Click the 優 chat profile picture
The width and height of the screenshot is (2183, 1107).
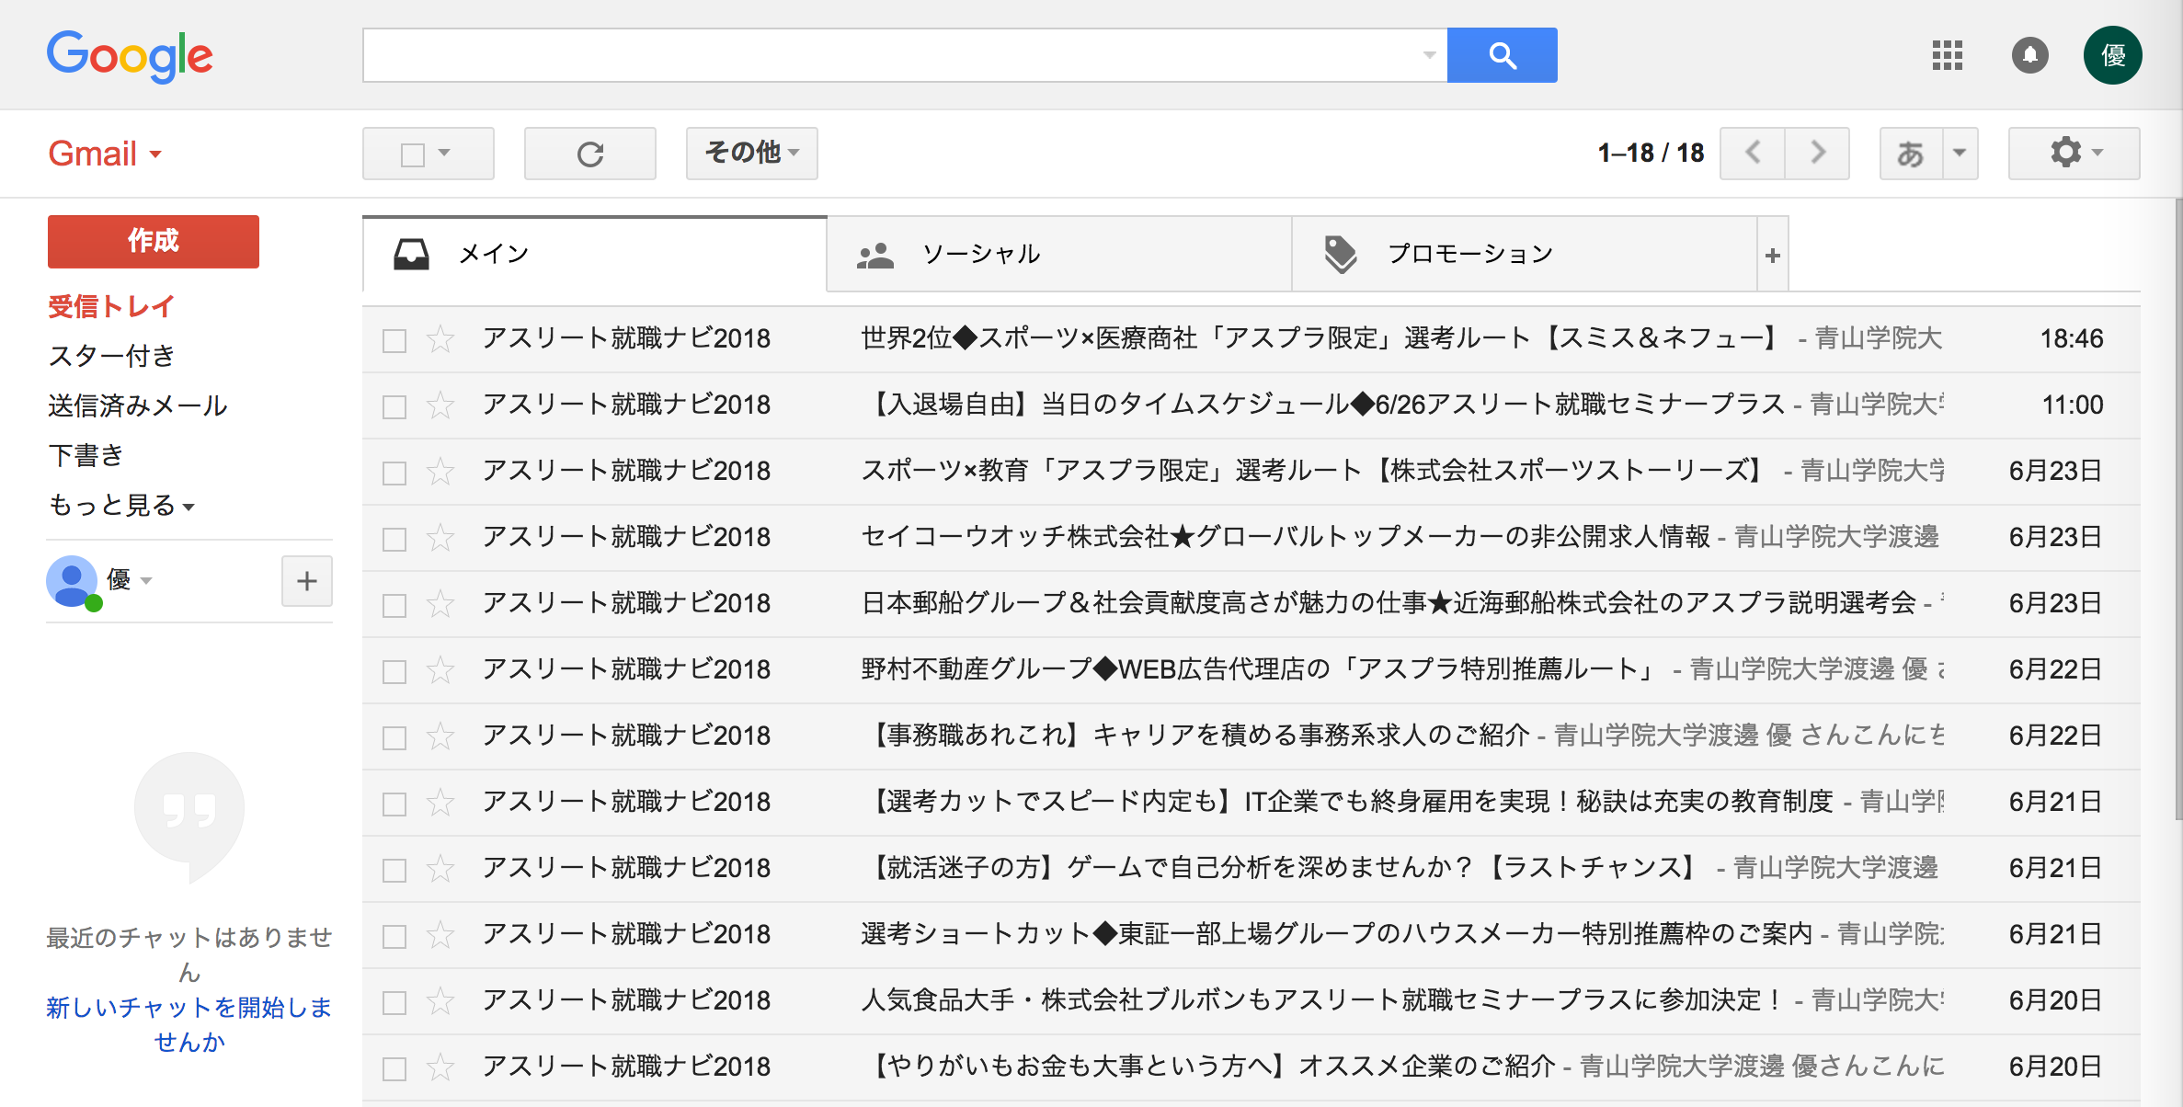(x=72, y=581)
